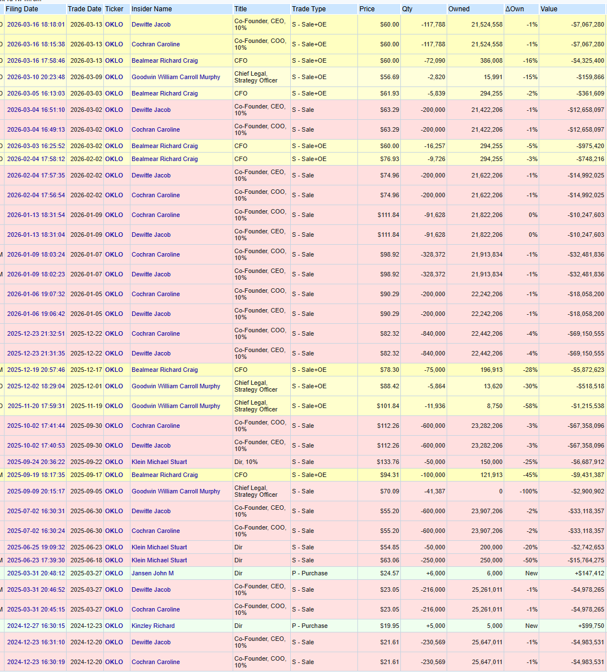Viewport: 607px width, 672px height.
Task: Open Klein Michael Stuart in 2025-09-24 row
Action: [159, 462]
